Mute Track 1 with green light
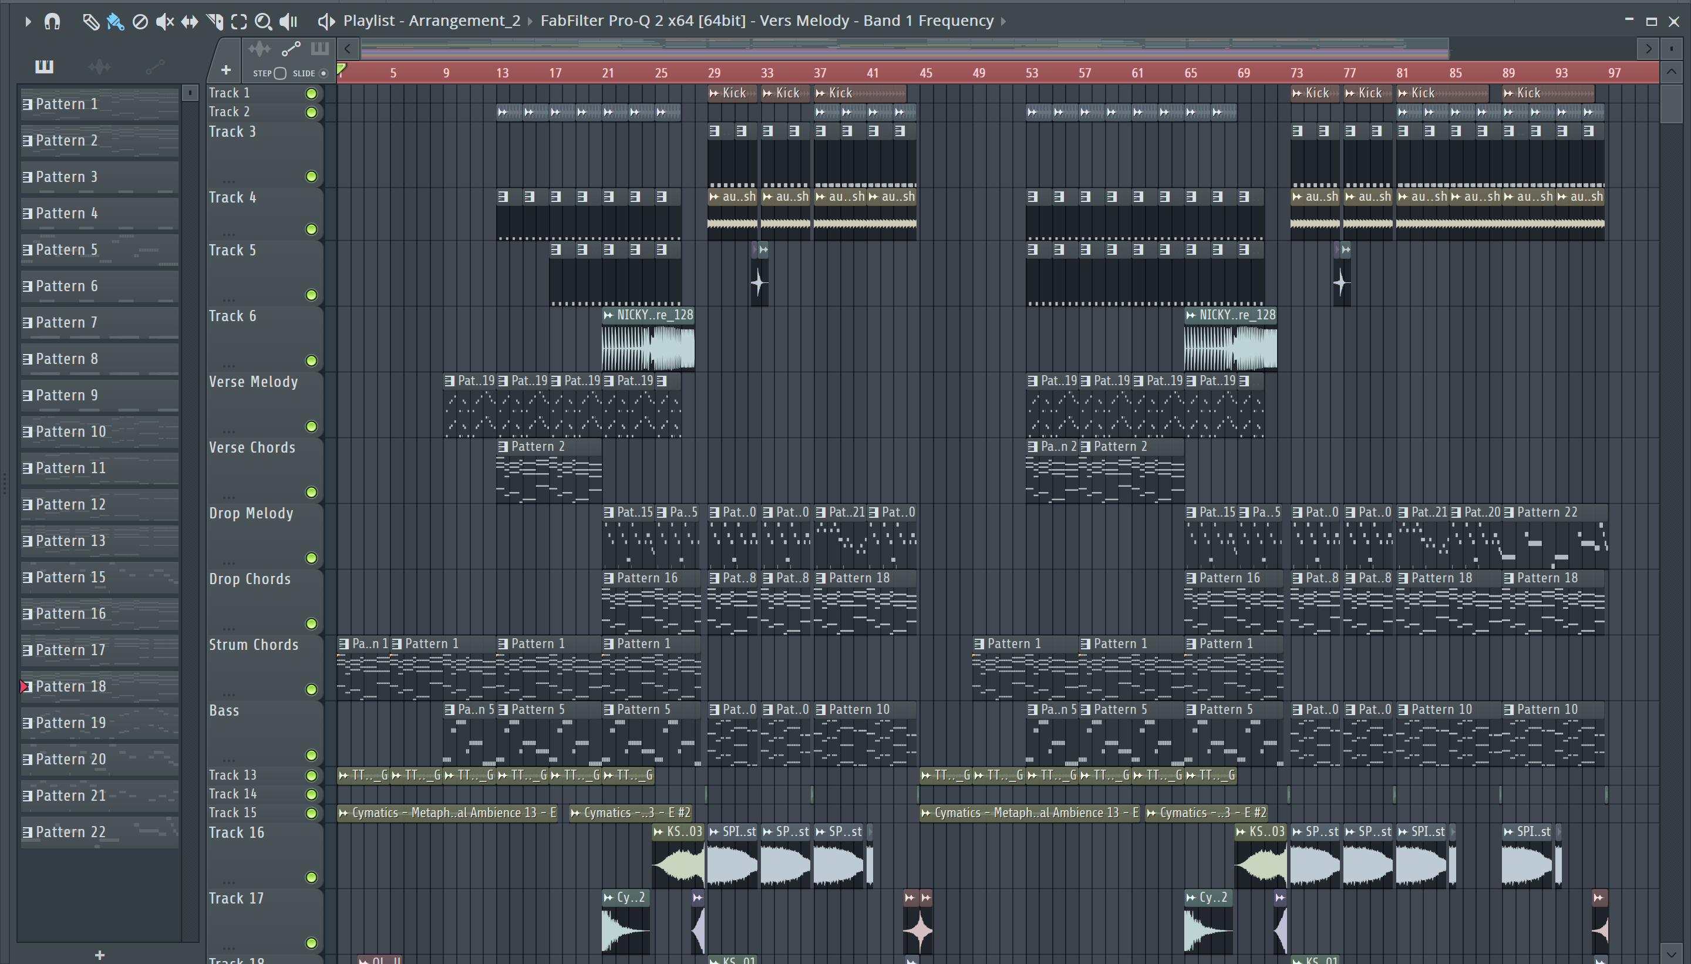This screenshot has height=964, width=1691. (311, 93)
